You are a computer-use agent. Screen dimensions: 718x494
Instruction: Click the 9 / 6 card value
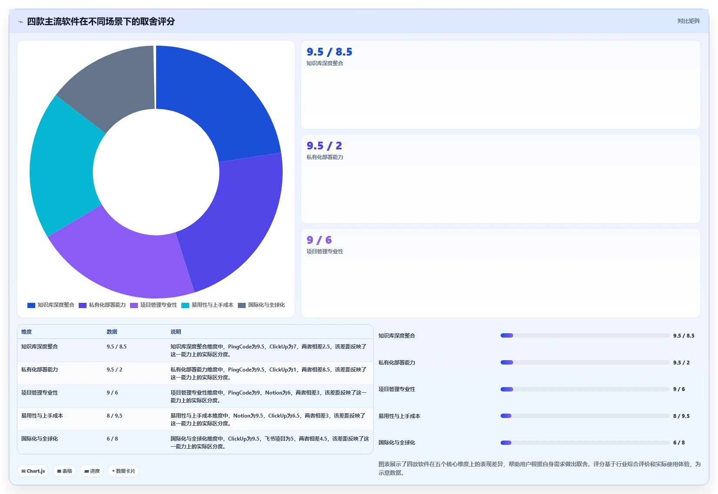tap(319, 240)
